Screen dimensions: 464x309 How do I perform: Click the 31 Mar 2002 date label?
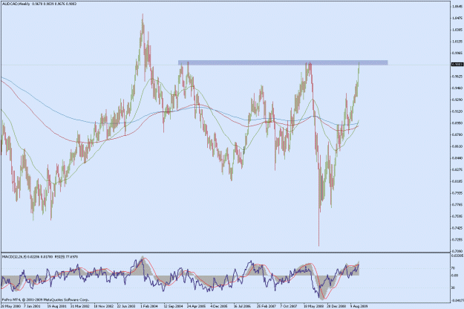[80, 306]
